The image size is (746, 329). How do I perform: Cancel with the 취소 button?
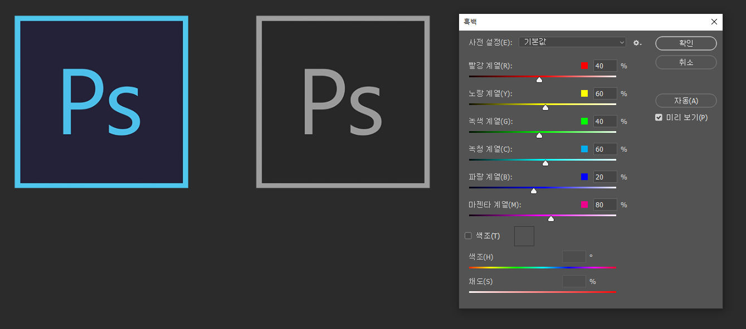pyautogui.click(x=686, y=62)
